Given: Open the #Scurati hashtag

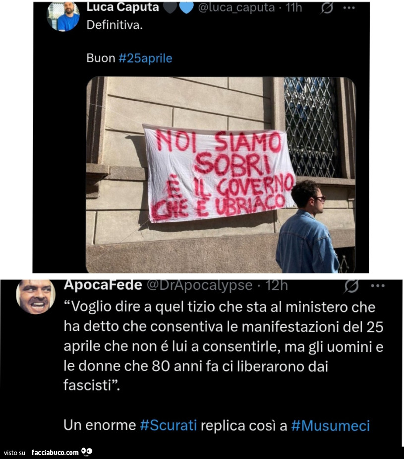Looking at the screenshot, I should pos(169,425).
